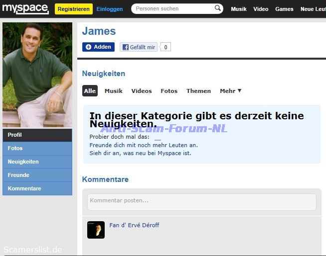The height and width of the screenshot is (256, 326).
Task: Focus the 'Personen suchen' search field
Action: click(x=173, y=9)
